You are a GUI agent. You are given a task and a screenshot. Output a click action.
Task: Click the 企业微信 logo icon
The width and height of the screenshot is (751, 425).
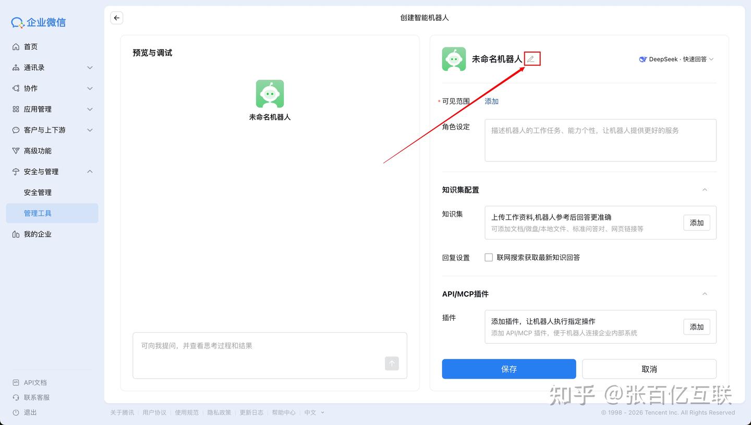pos(16,22)
